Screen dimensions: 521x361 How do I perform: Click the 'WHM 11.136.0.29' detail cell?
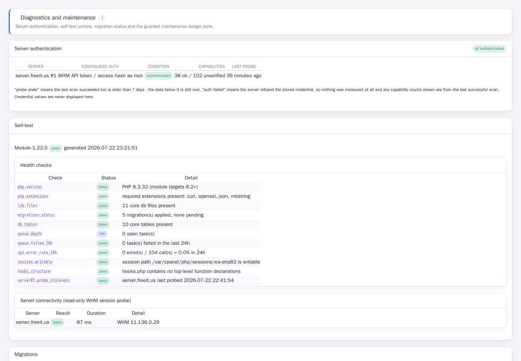pyautogui.click(x=138, y=322)
